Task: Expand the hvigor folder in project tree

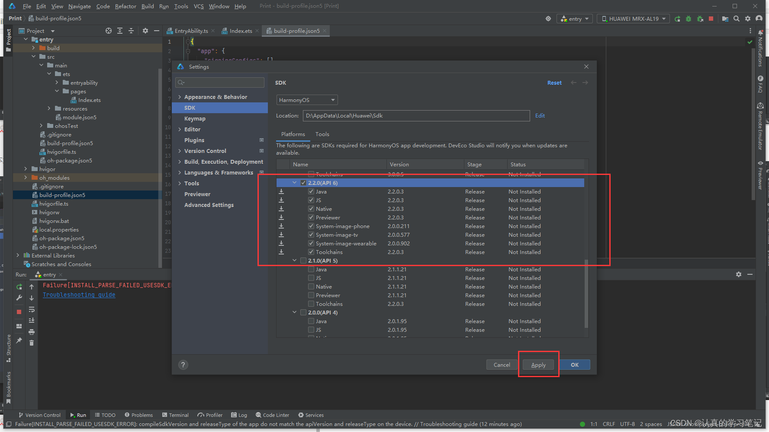Action: 26,169
